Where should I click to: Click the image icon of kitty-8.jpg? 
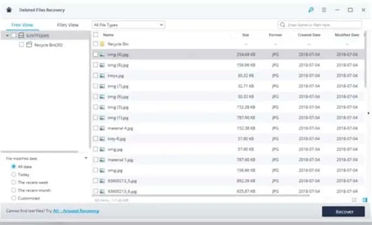[x=102, y=139]
